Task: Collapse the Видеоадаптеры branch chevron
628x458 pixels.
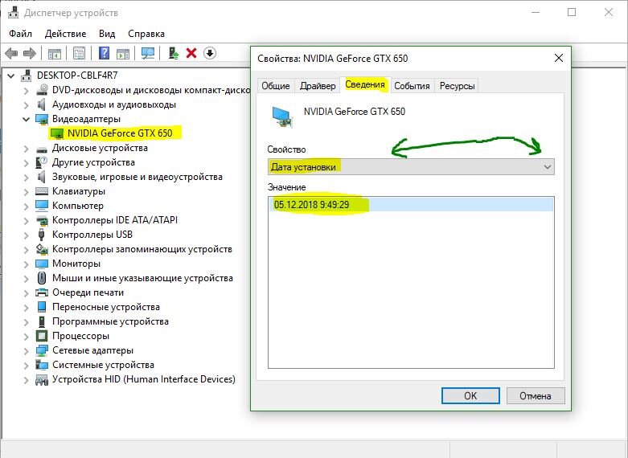Action: click(x=26, y=119)
